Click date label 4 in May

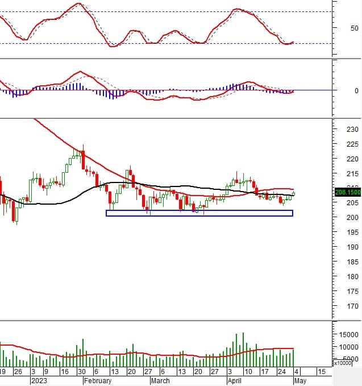[296, 371]
